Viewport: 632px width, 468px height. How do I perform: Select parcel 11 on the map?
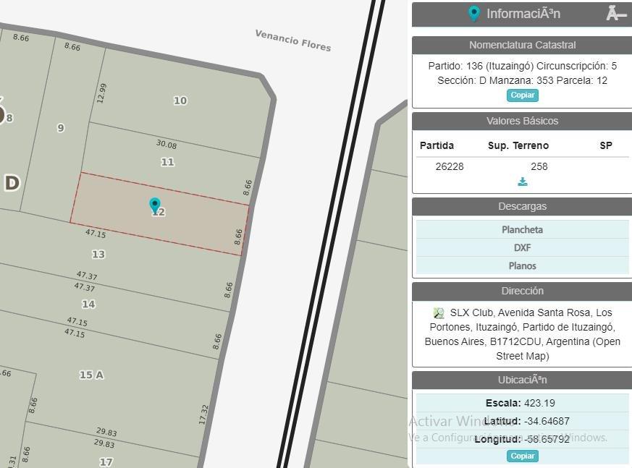click(x=167, y=162)
